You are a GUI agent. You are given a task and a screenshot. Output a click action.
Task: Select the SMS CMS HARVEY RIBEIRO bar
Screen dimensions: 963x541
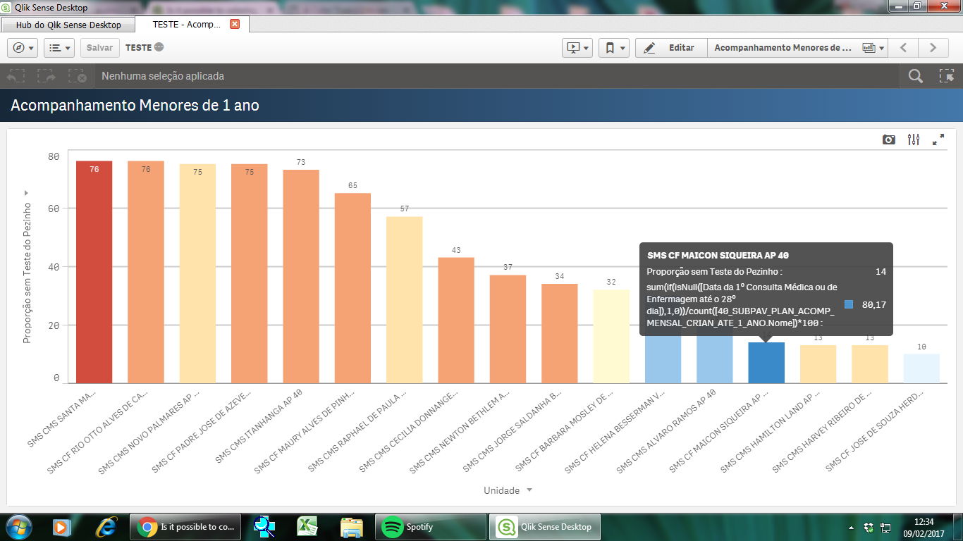(x=870, y=364)
